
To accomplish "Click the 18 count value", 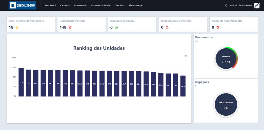I will click(x=11, y=27).
